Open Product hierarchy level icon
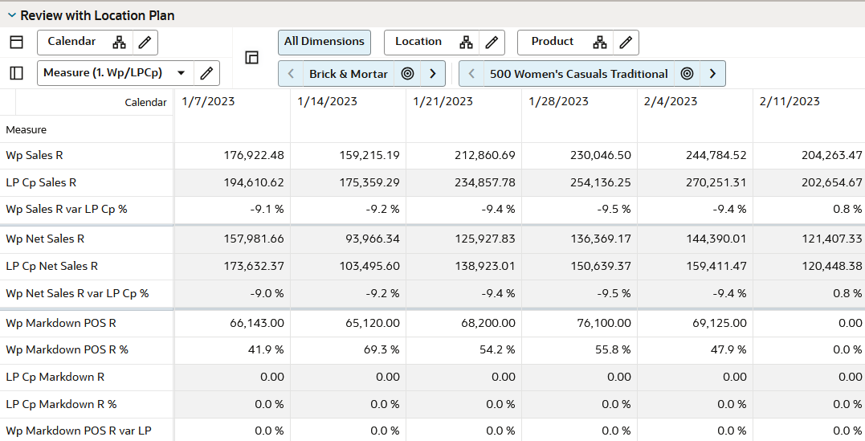 point(600,43)
